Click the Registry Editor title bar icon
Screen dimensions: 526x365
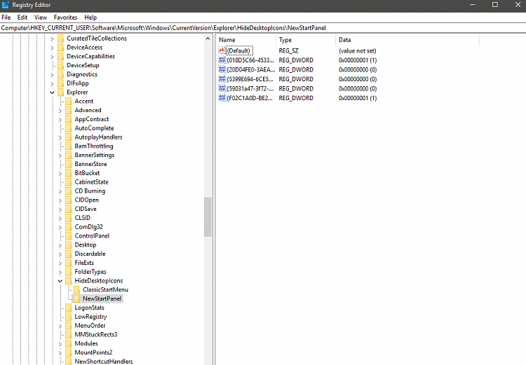(x=6, y=5)
